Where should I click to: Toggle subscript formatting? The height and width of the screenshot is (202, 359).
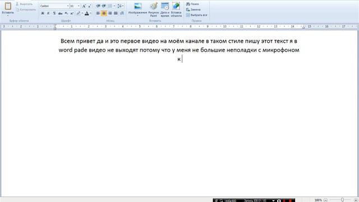[x=66, y=13]
